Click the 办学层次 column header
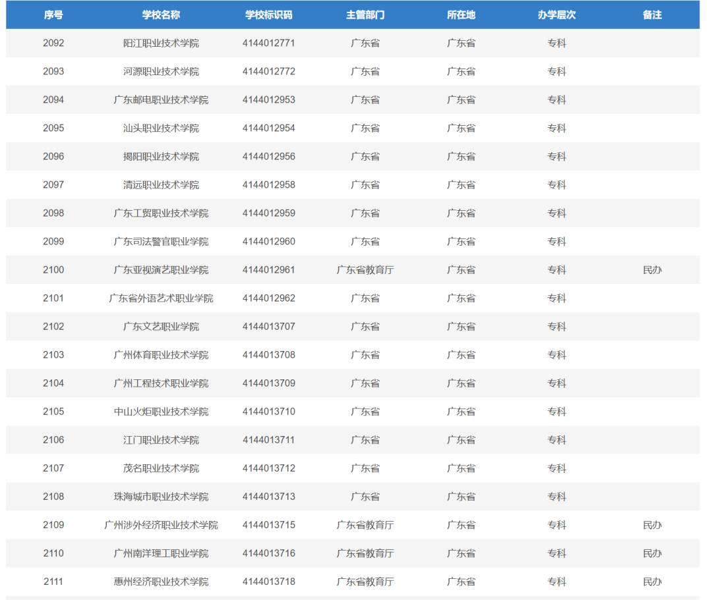 (556, 14)
